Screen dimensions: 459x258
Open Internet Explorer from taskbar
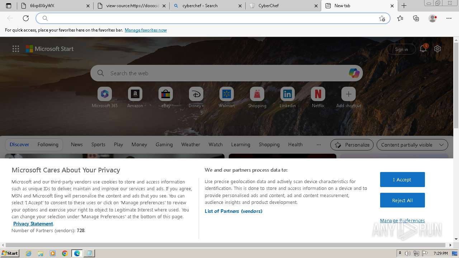click(x=29, y=253)
